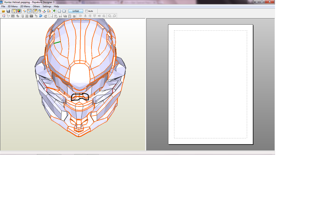Select the dark image insert tool
The width and height of the screenshot is (331, 201).
[x=31, y=16]
